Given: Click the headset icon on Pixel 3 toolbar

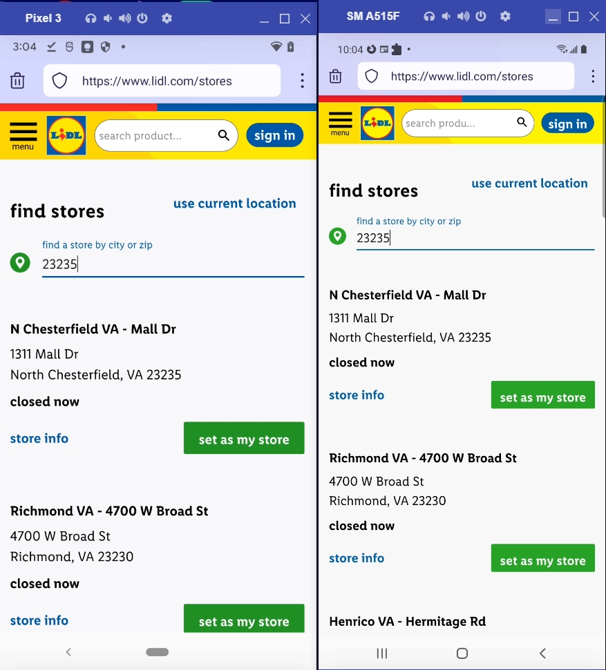Looking at the screenshot, I should click(91, 19).
